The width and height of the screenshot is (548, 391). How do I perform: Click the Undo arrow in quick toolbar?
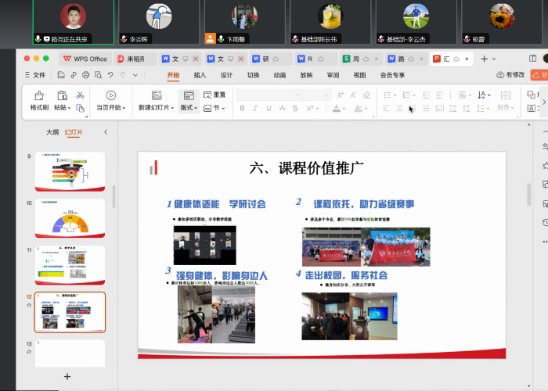(x=110, y=75)
